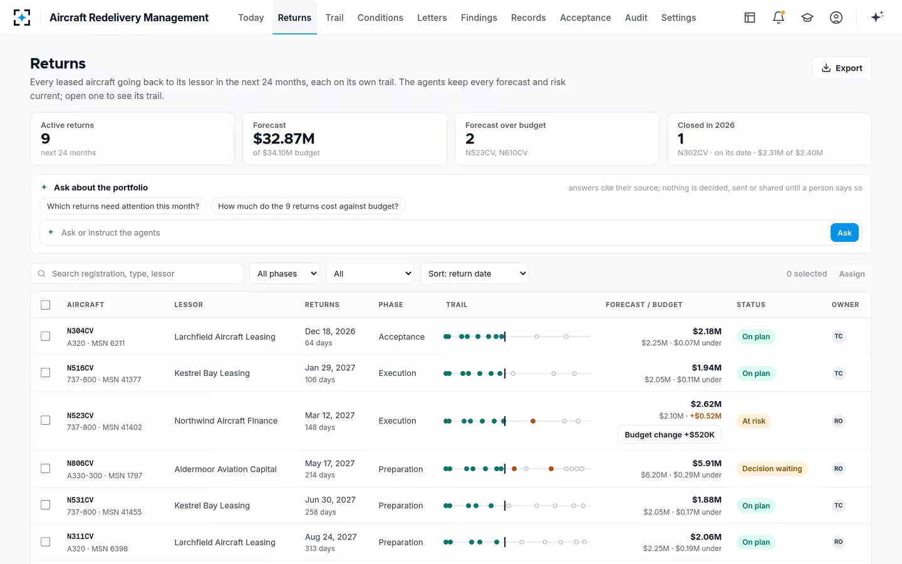Image resolution: width=902 pixels, height=564 pixels.
Task: Check the N304CV row checkbox
Action: [46, 337]
